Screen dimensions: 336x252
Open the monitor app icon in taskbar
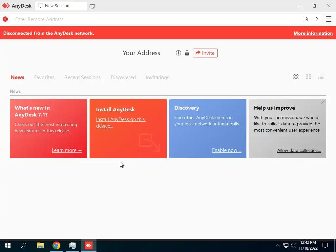[73, 245]
